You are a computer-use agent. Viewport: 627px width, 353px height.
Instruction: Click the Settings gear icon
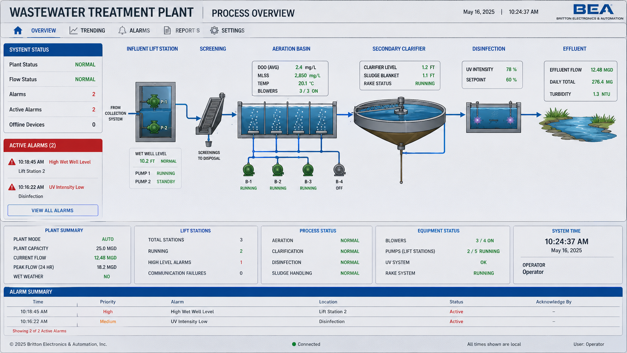point(214,30)
